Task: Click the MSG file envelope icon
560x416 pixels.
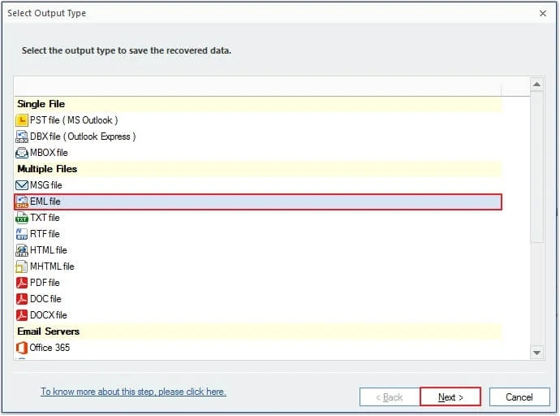Action: click(x=22, y=185)
